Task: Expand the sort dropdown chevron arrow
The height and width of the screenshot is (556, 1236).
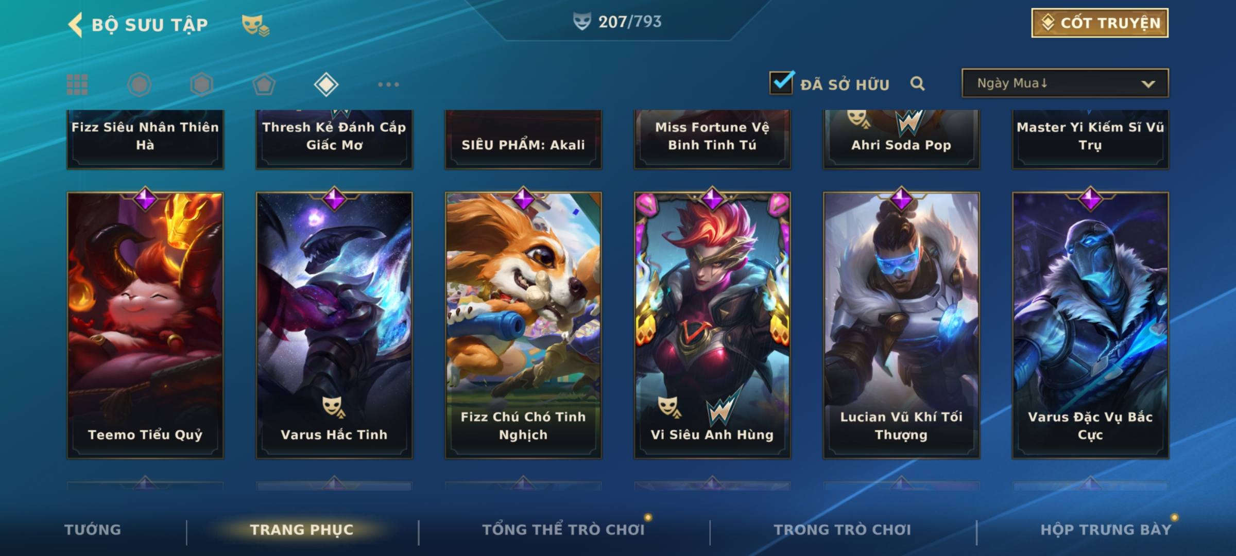Action: point(1148,84)
